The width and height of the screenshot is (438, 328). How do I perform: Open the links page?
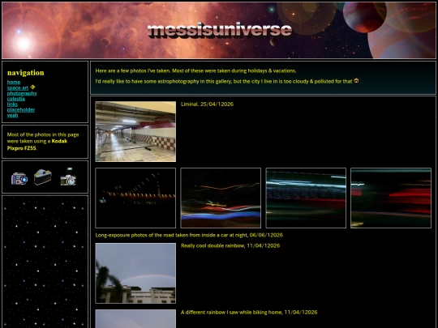pyautogui.click(x=12, y=104)
